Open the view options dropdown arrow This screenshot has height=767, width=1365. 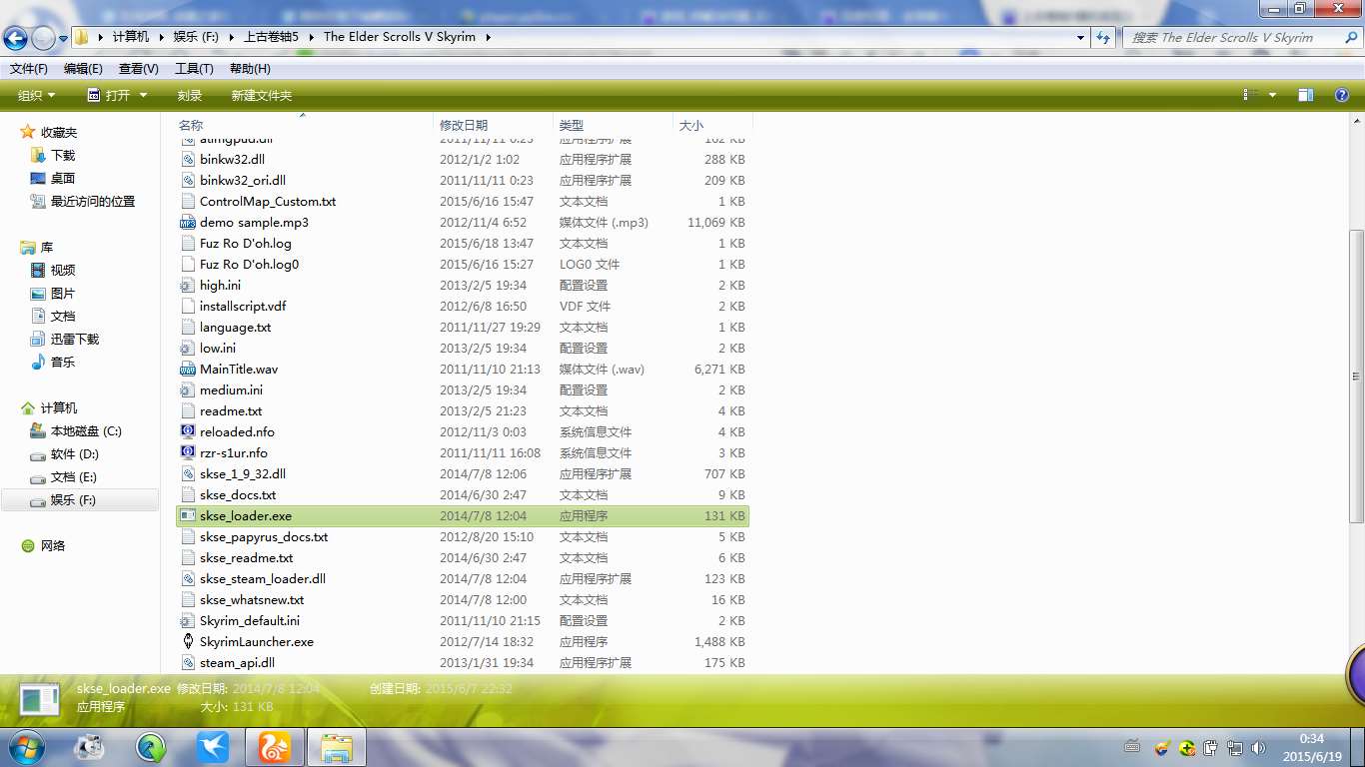point(1272,96)
